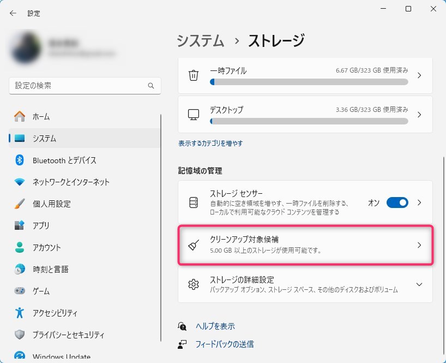The image size is (446, 363).
Task: Click the デスクトップ storage usage bar
Action: [309, 121]
